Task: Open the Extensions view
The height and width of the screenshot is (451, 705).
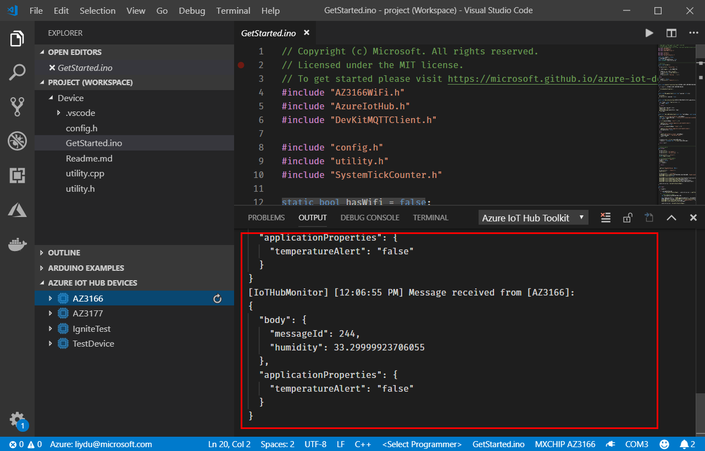Action: (17, 176)
